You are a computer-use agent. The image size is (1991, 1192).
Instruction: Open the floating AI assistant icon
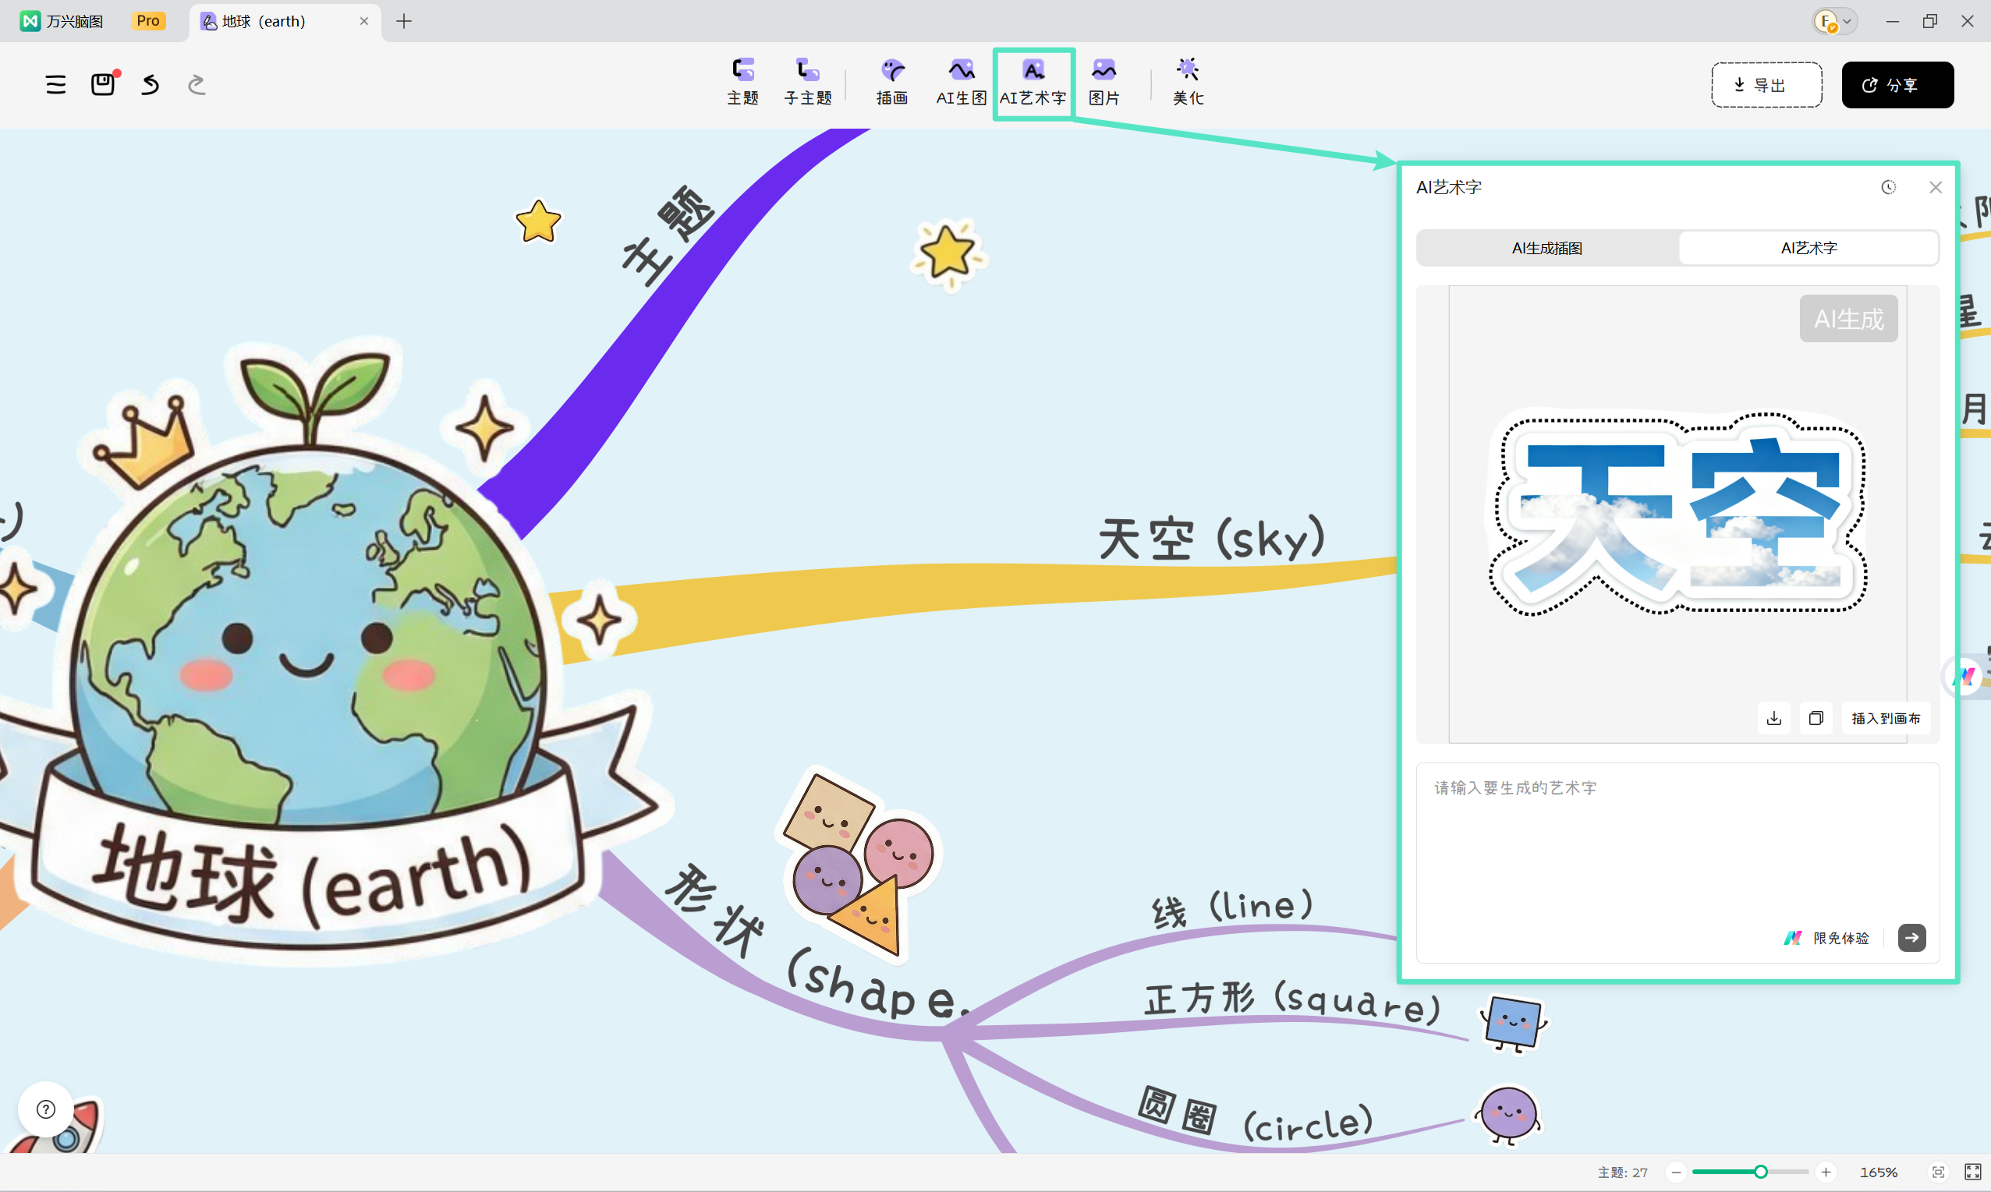pyautogui.click(x=1964, y=677)
